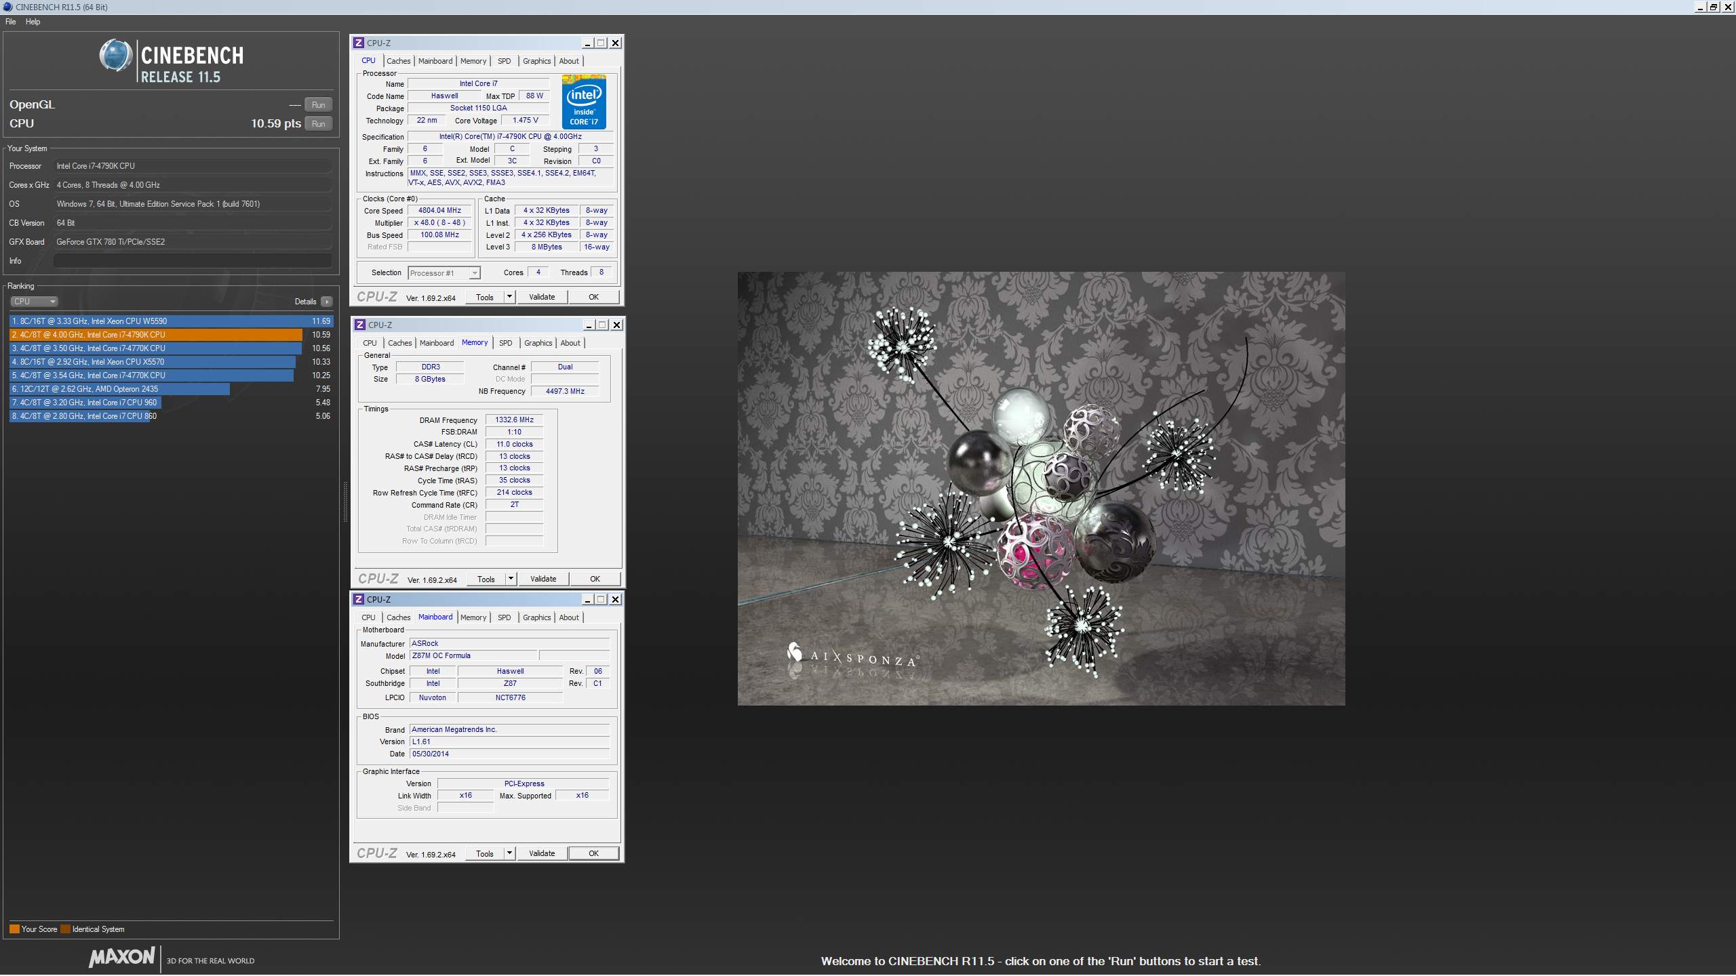The height and width of the screenshot is (976, 1736).
Task: Expand Tools dropdown arrow in middle CPU-Z window
Action: click(x=511, y=579)
